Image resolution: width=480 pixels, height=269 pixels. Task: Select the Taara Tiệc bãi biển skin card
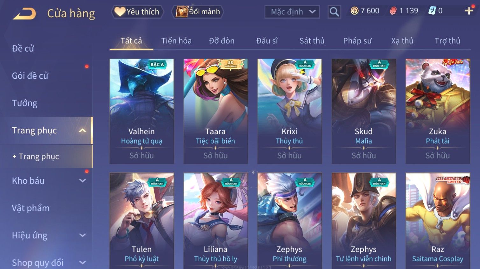tap(215, 111)
